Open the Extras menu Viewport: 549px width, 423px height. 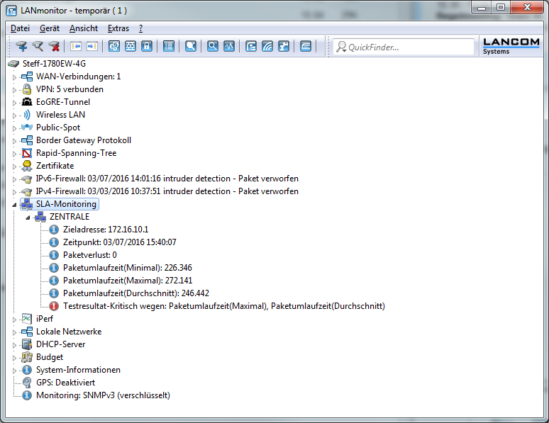coord(118,28)
